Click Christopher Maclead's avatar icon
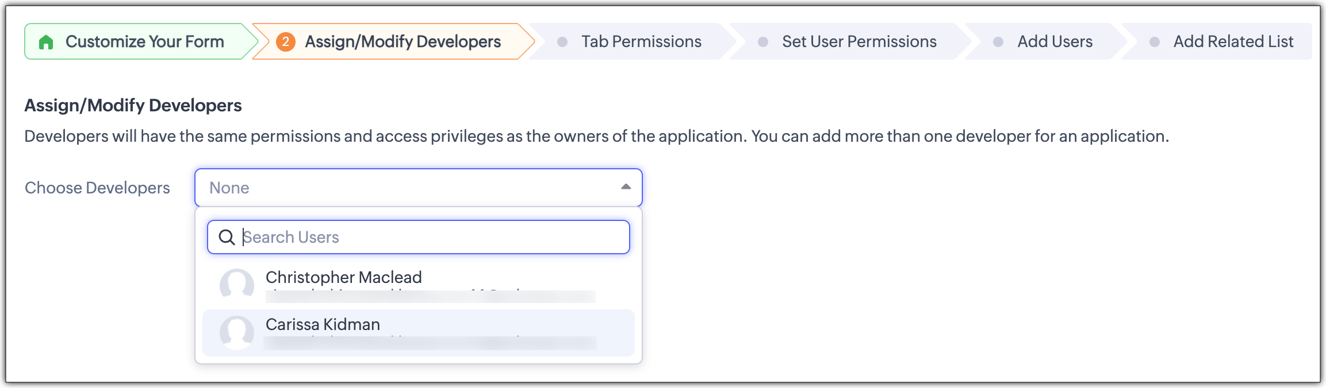This screenshot has height=388, width=1326. click(237, 284)
